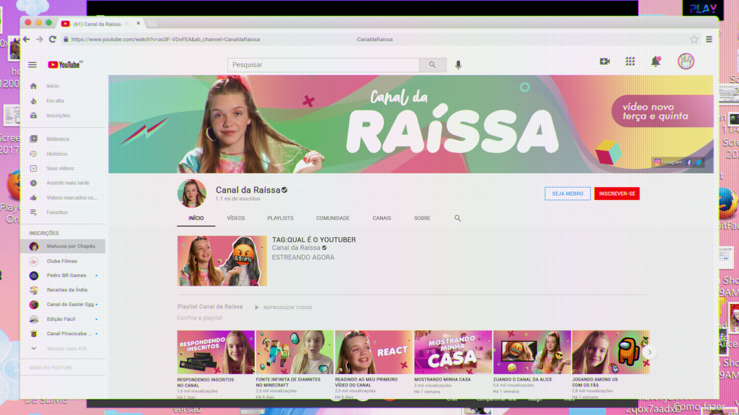This screenshot has height=415, width=739.
Task: Activate voice search microphone
Action: 458,65
